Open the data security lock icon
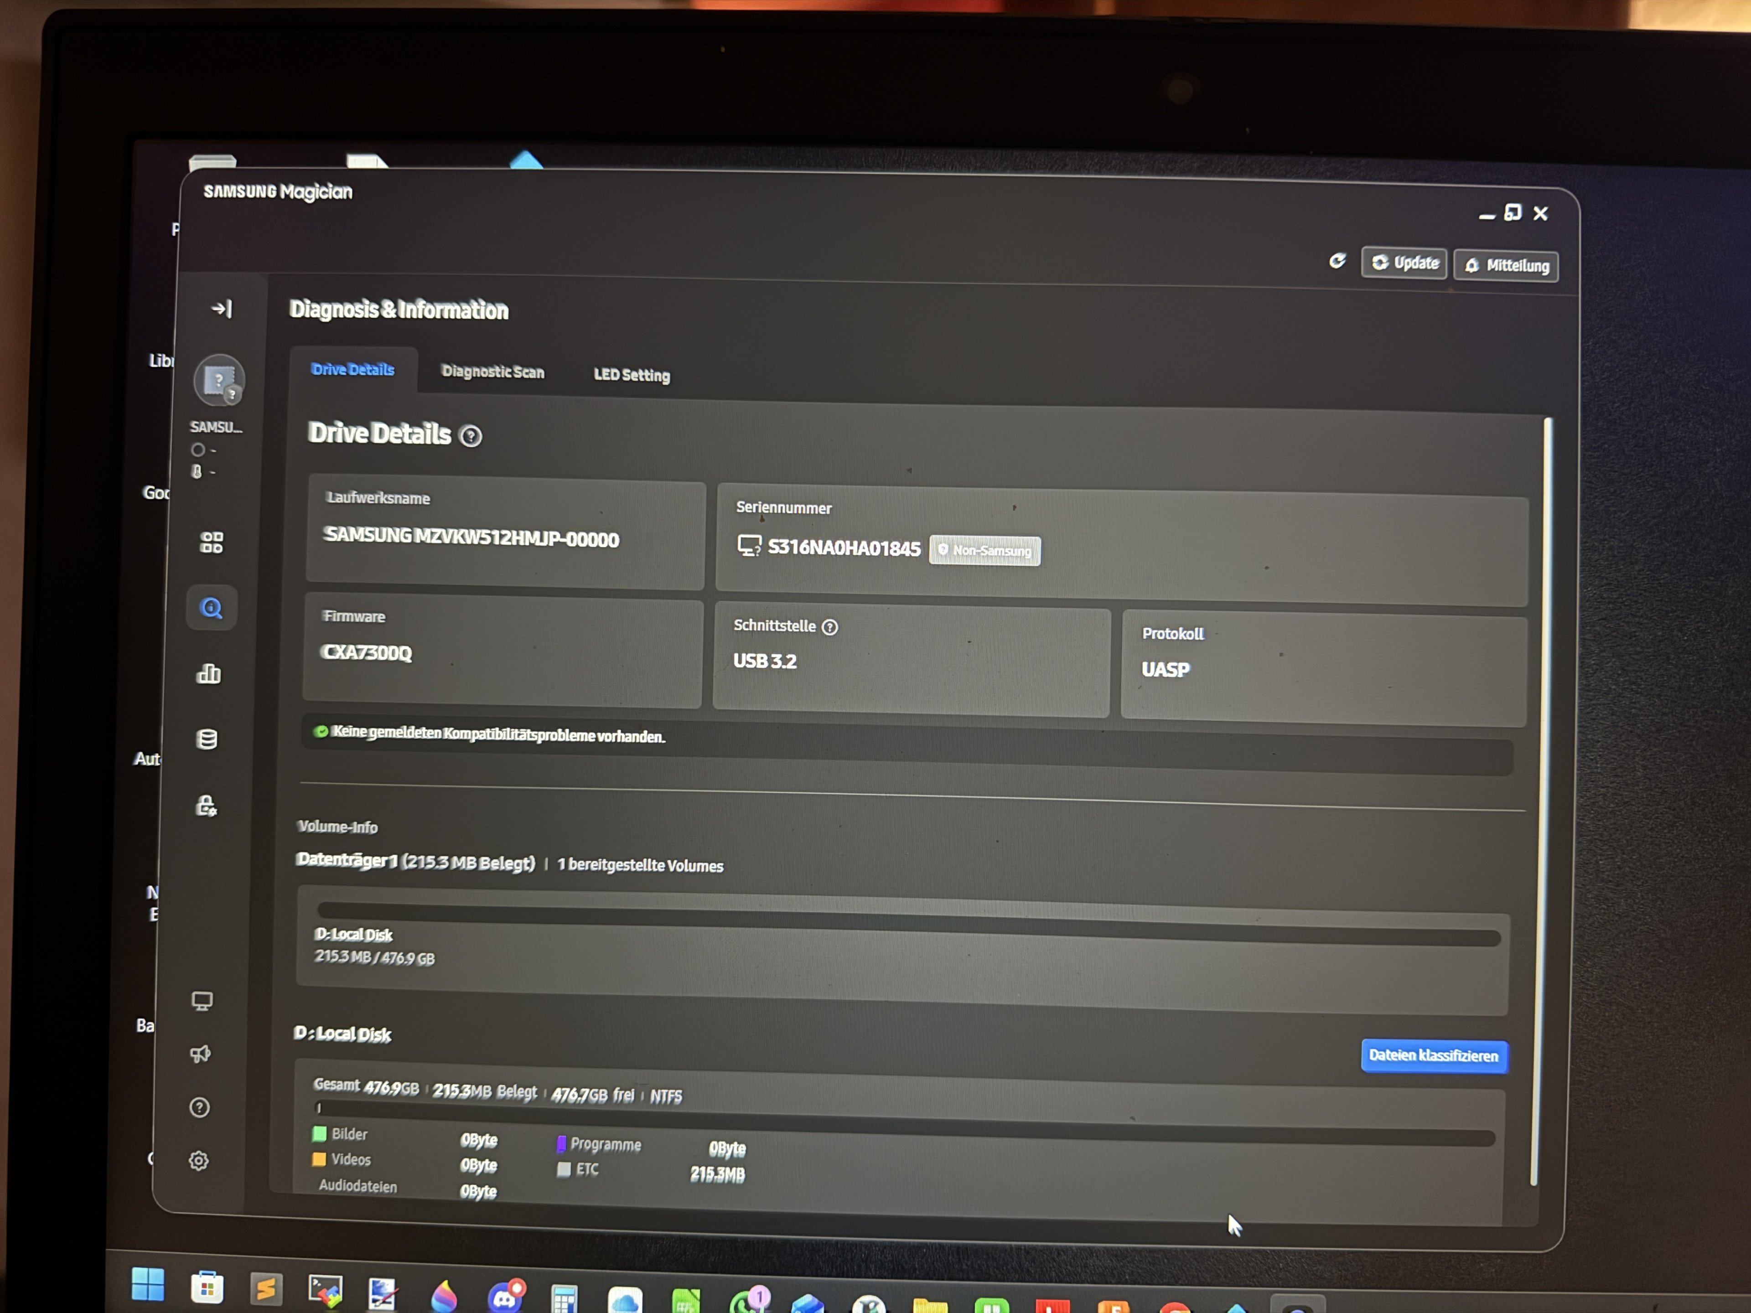 coord(206,806)
